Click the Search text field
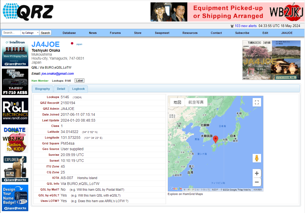The width and height of the screenshot is (305, 213). (11, 33)
